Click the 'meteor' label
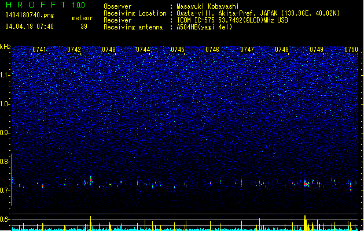The width and height of the screenshot is (364, 231). [82, 18]
